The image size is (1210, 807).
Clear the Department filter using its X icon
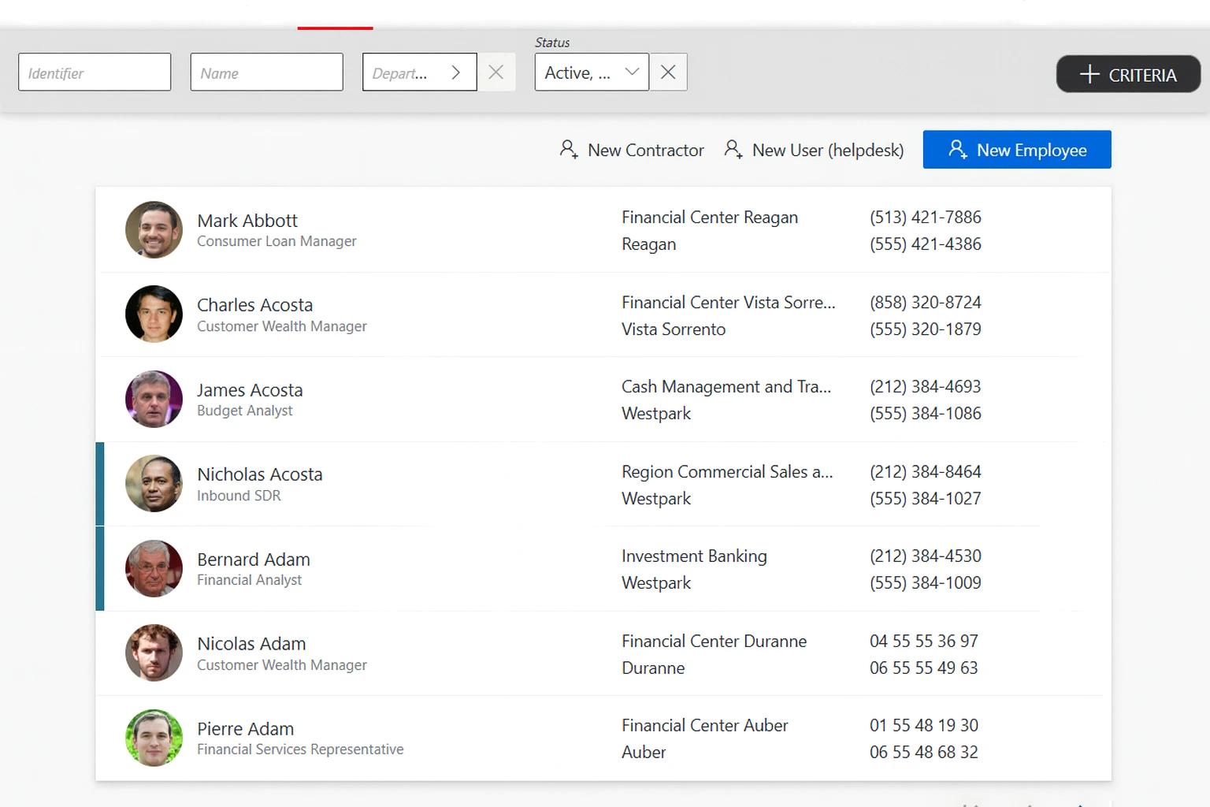coord(496,72)
